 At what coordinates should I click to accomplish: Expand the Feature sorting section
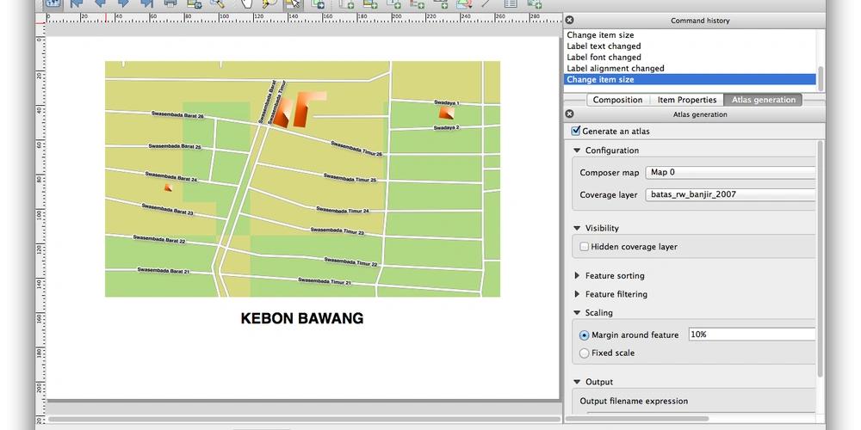pyautogui.click(x=577, y=276)
